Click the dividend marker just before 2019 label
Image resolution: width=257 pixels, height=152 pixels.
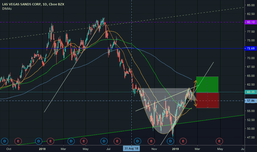coord(170,141)
